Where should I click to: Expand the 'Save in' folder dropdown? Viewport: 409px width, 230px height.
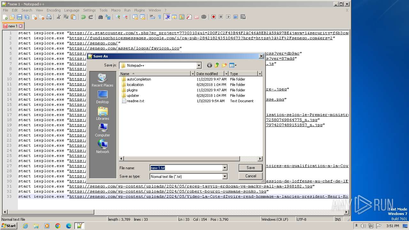199,65
